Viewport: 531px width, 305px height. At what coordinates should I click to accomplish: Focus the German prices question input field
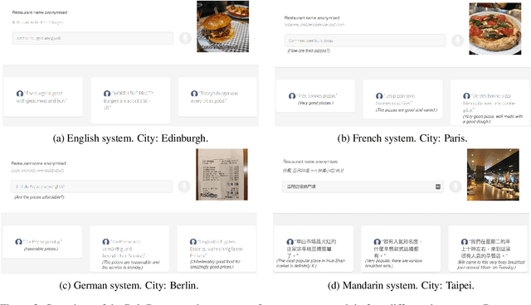point(91,186)
